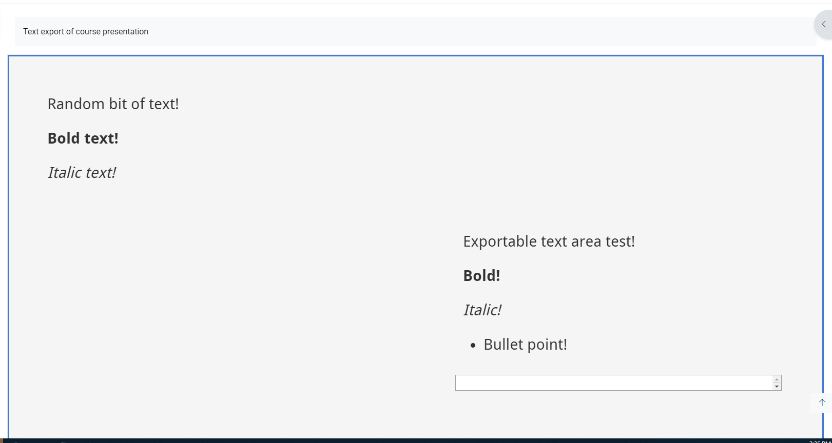Click the word "course" in the page title
832x443 pixels.
[88, 31]
